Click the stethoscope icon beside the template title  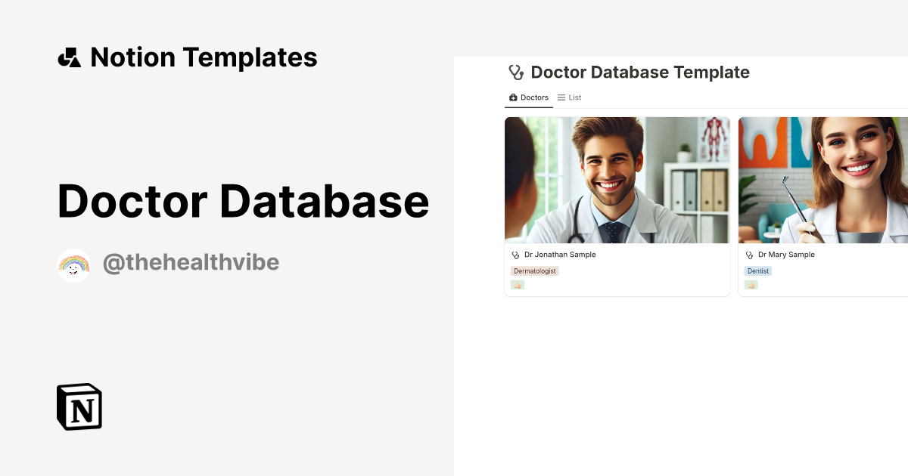click(516, 72)
